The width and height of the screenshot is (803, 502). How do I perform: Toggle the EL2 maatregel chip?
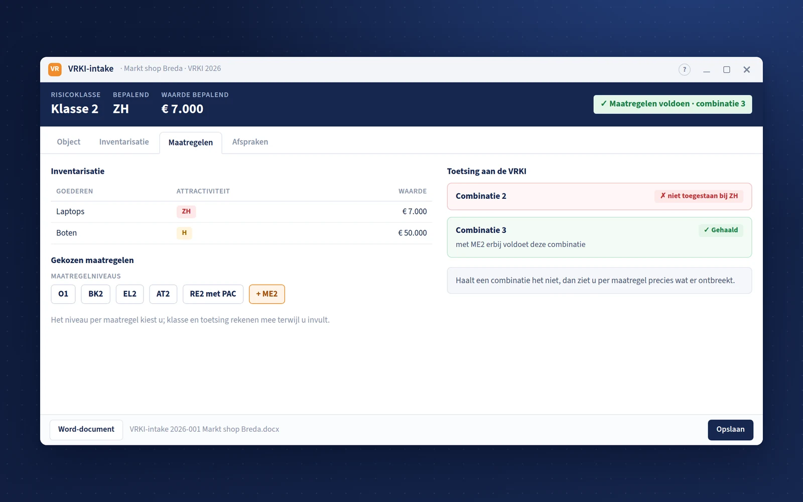[x=130, y=294]
